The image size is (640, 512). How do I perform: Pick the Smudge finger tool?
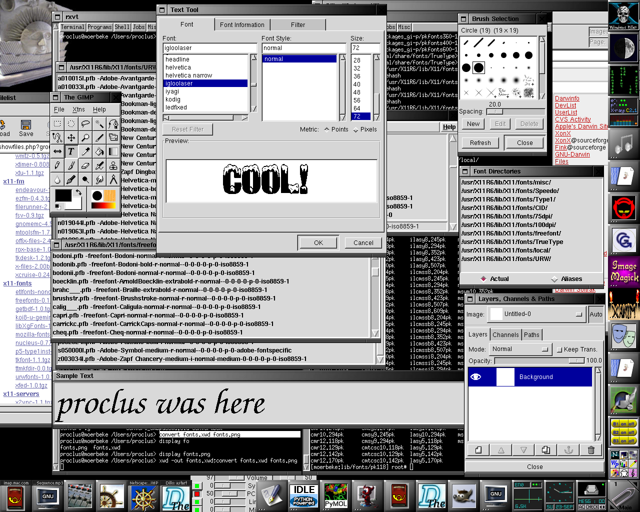99,179
